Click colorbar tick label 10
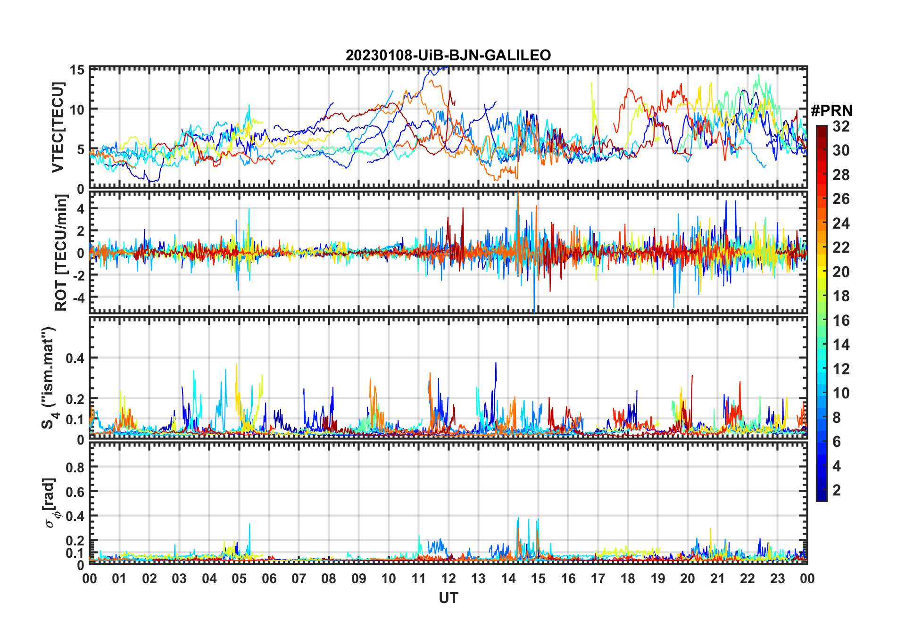The width and height of the screenshot is (897, 627). pyautogui.click(x=841, y=393)
